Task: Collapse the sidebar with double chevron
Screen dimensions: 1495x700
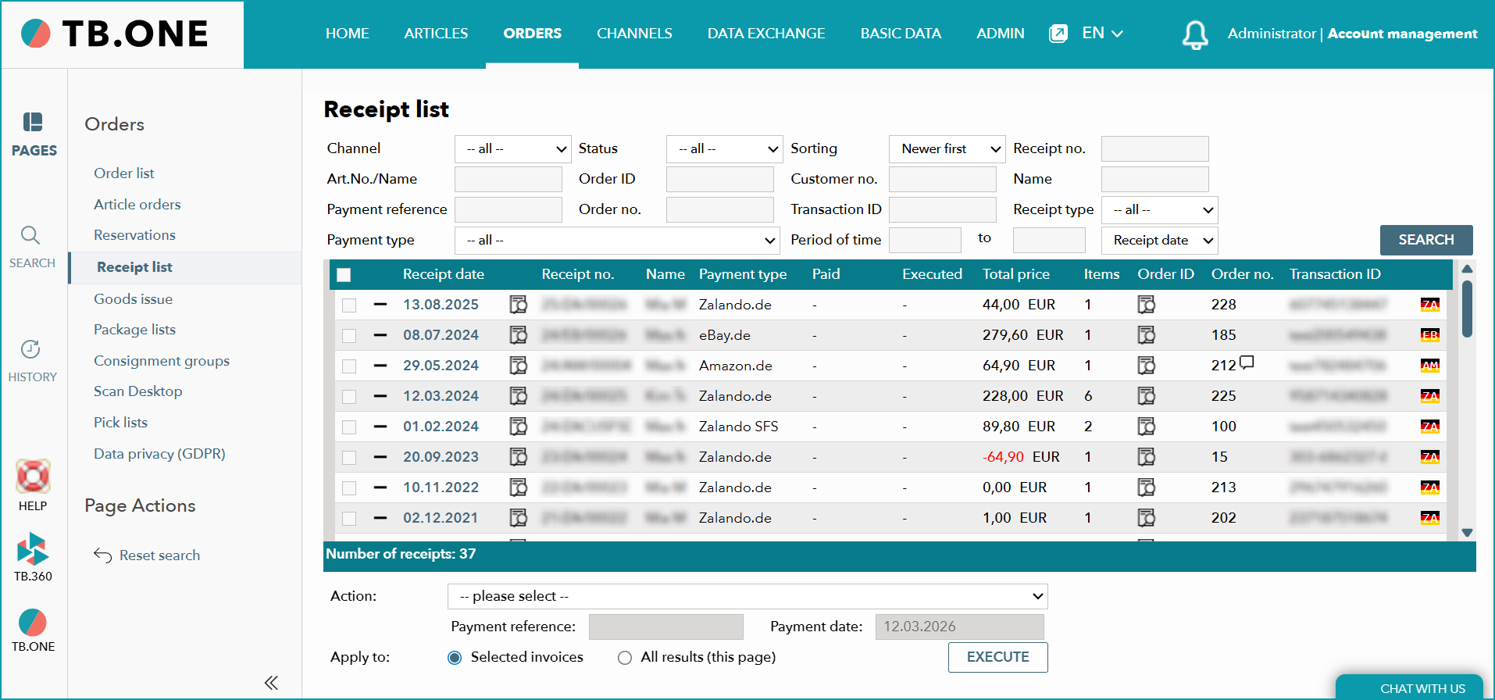Action: click(x=271, y=683)
